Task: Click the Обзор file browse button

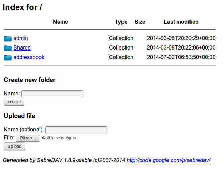Action: pos(28,138)
